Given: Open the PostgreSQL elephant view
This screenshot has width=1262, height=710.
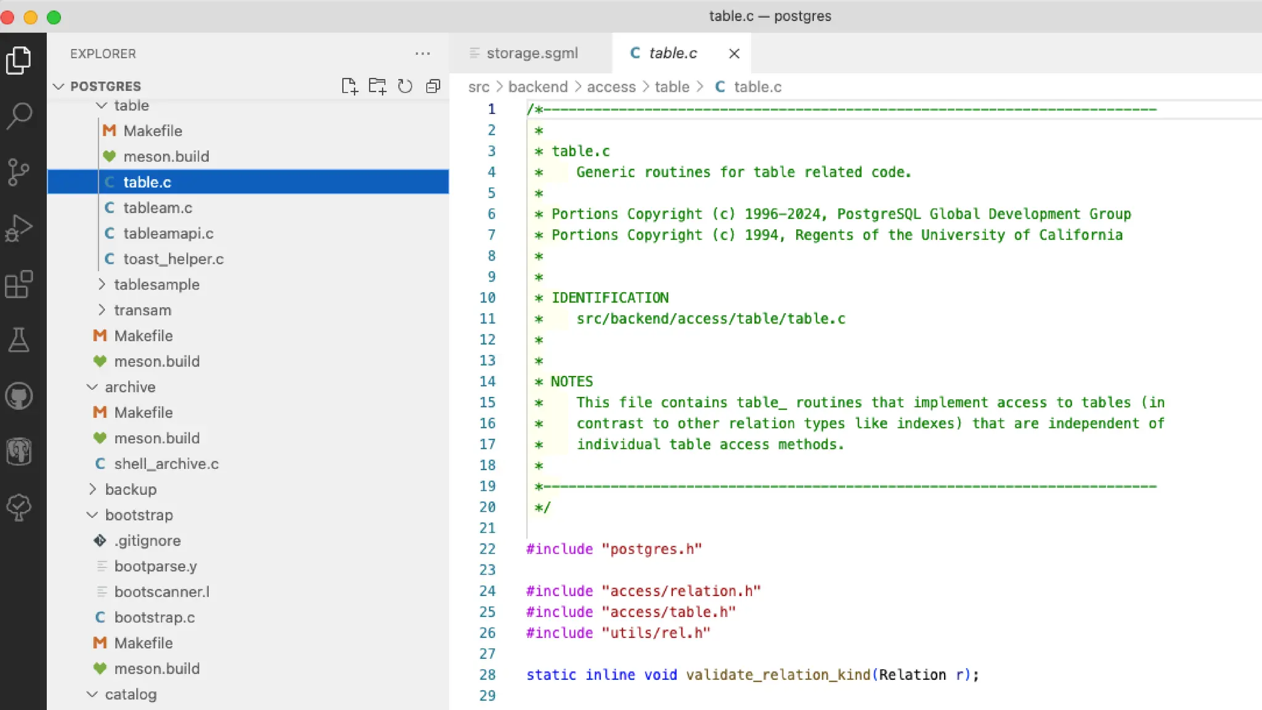Looking at the screenshot, I should point(19,452).
